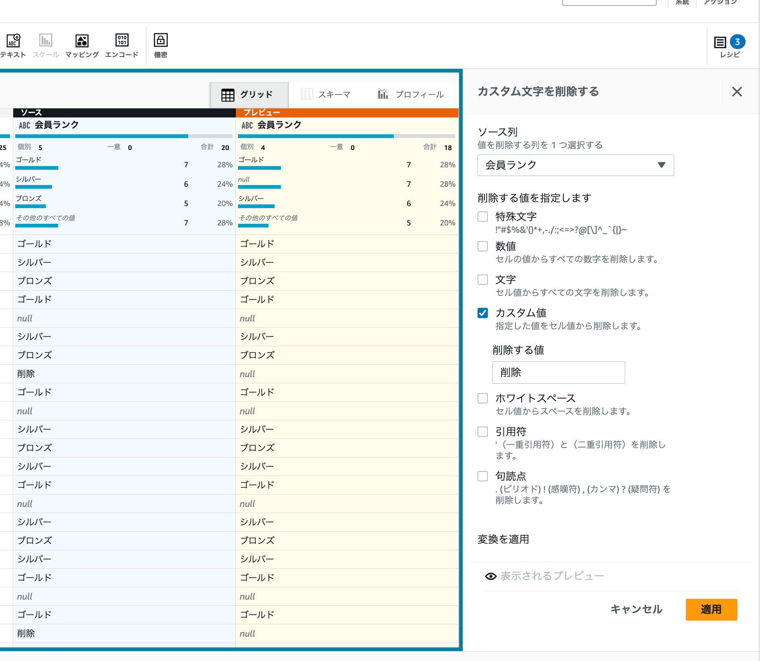Click the recipe step count badge 3
767x661 pixels.
(737, 42)
